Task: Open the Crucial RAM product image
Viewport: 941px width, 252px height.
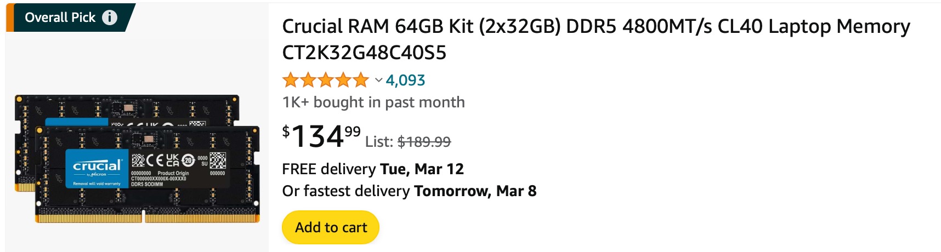Action: coord(137,159)
